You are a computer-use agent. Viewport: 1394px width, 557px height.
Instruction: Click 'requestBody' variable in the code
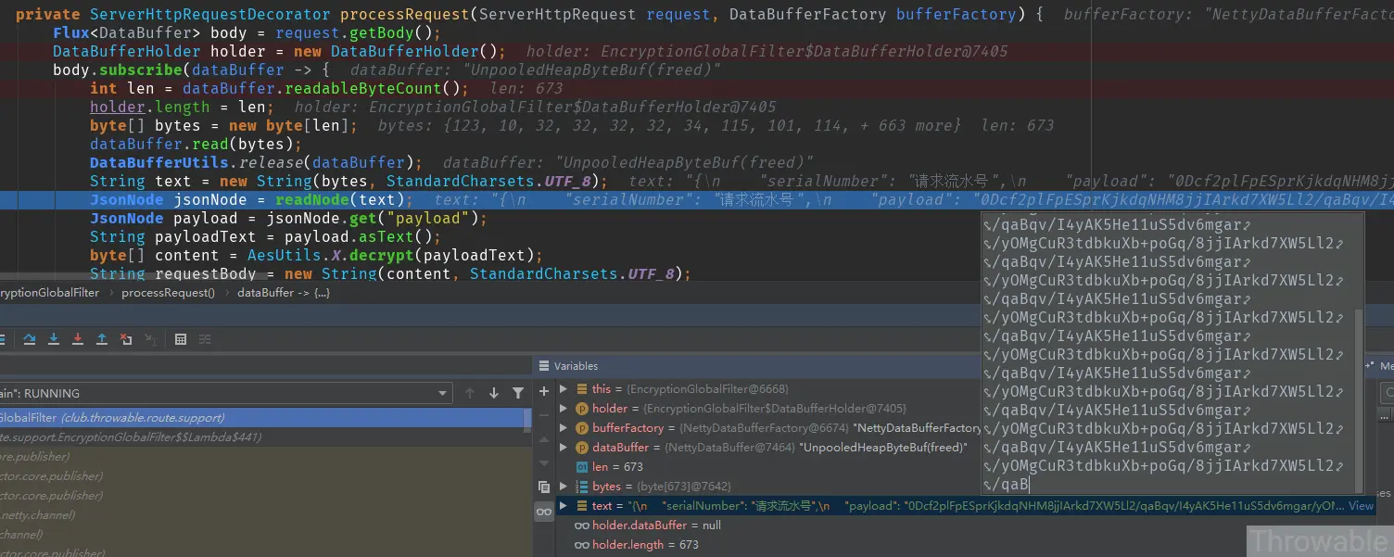[x=206, y=273]
